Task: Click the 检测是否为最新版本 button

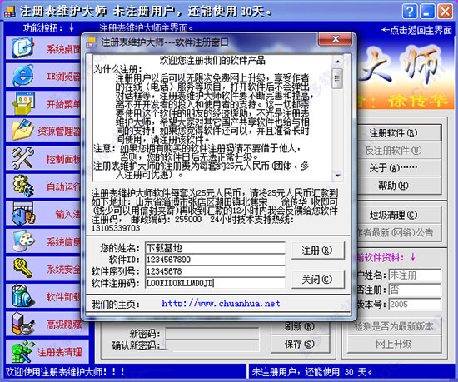Action: click(x=394, y=326)
